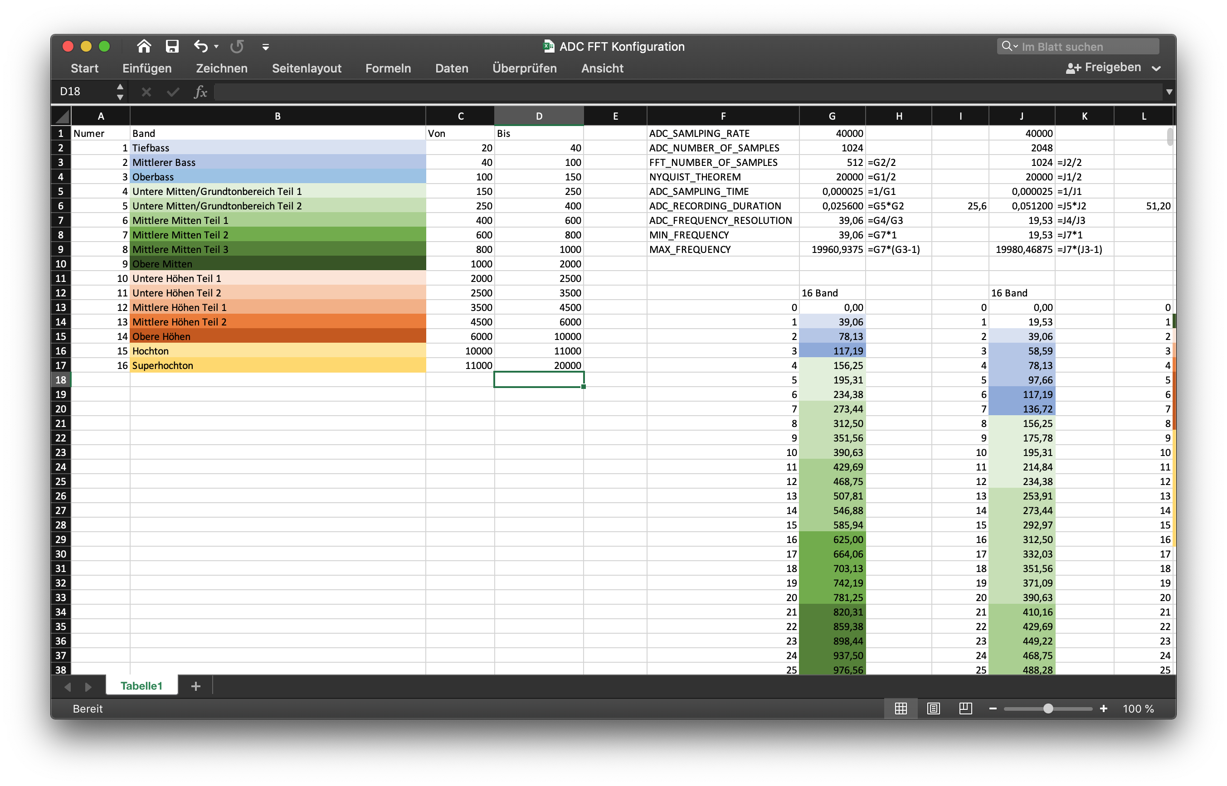Select the Hochton cell
Image resolution: width=1227 pixels, height=786 pixels.
coord(278,351)
